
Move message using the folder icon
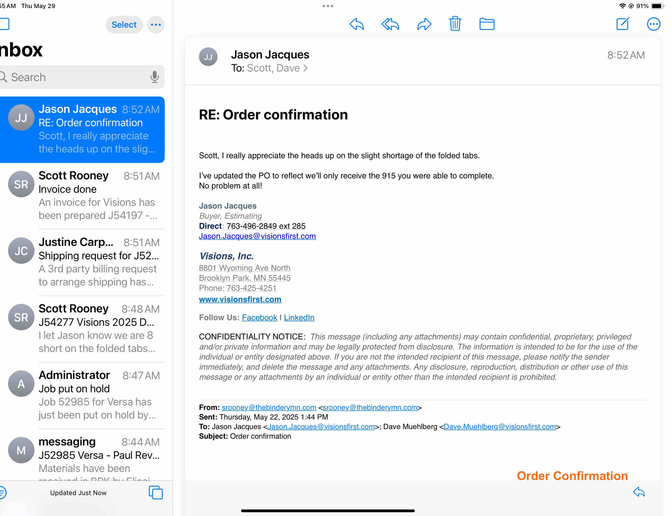point(487,24)
